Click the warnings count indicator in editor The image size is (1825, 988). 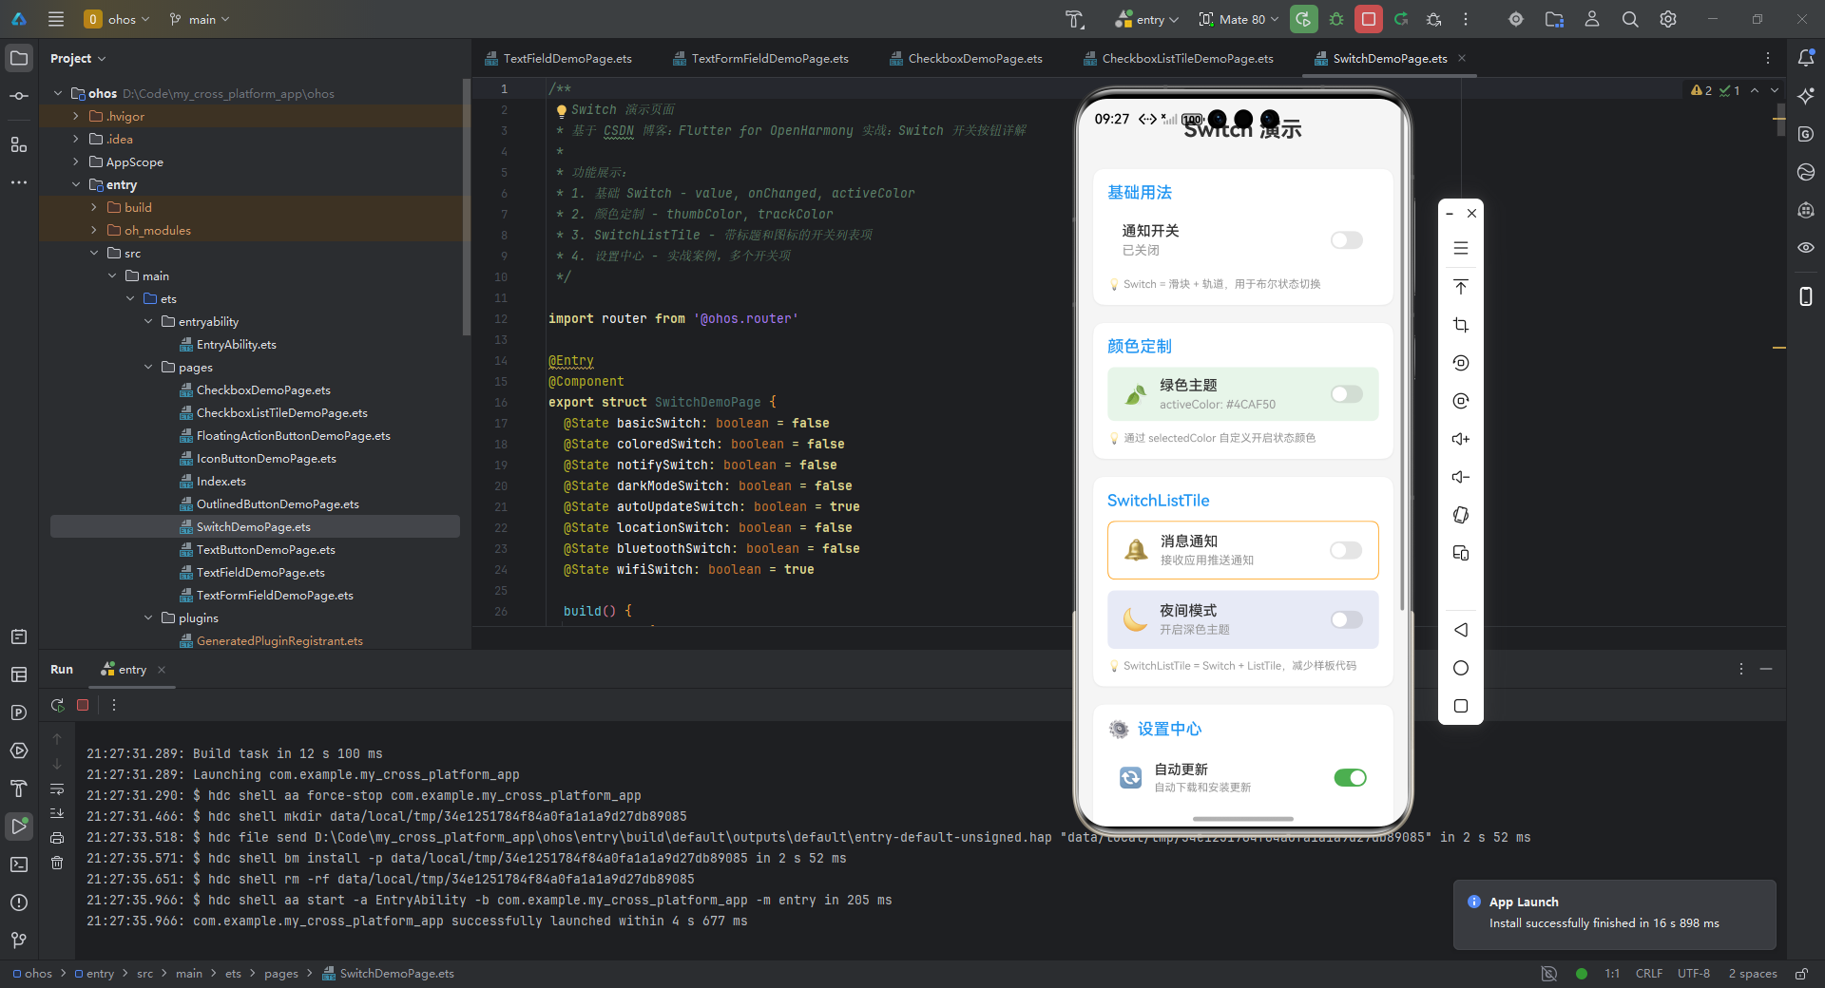click(x=1701, y=90)
